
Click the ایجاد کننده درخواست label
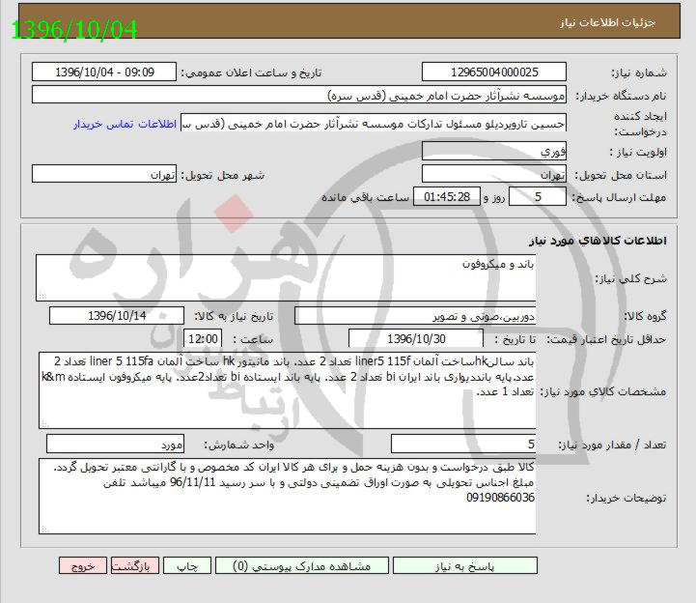click(x=640, y=124)
